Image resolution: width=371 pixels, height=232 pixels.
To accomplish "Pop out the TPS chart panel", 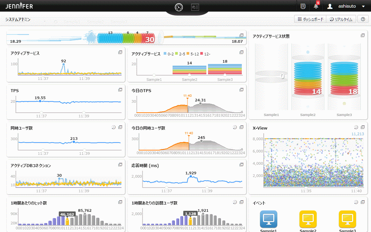I will (x=120, y=90).
